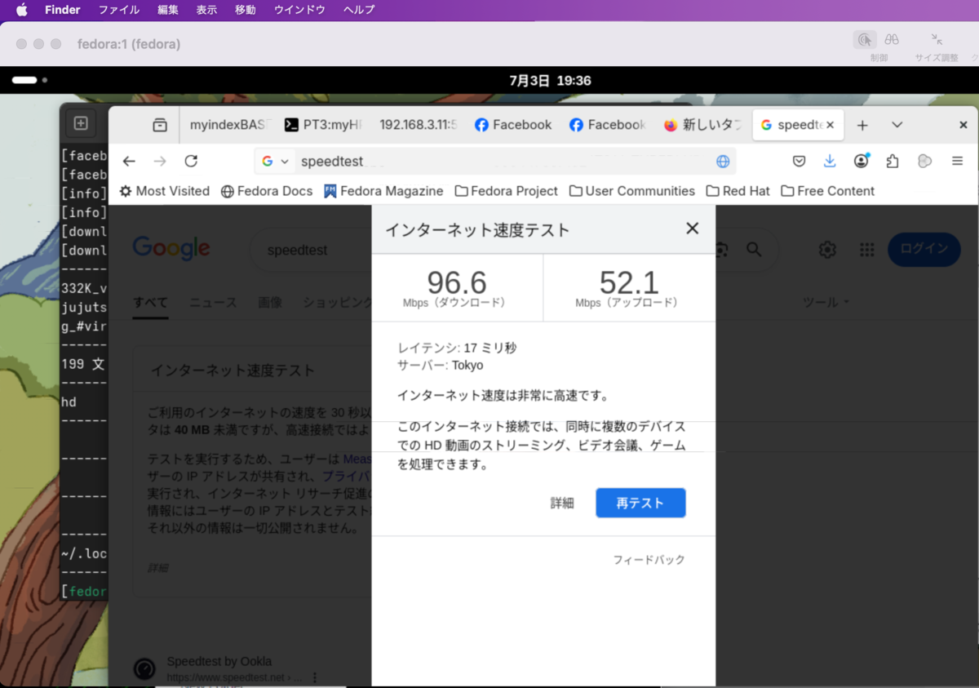Open the 表示 menu
The image size is (979, 688).
[206, 10]
